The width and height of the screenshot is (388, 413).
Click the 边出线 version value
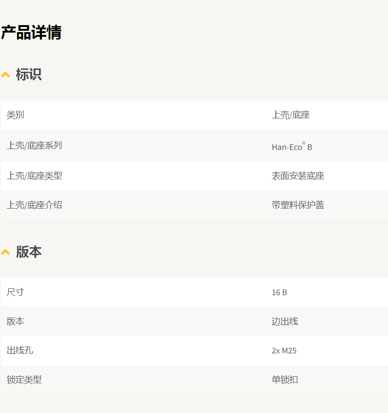tap(285, 321)
